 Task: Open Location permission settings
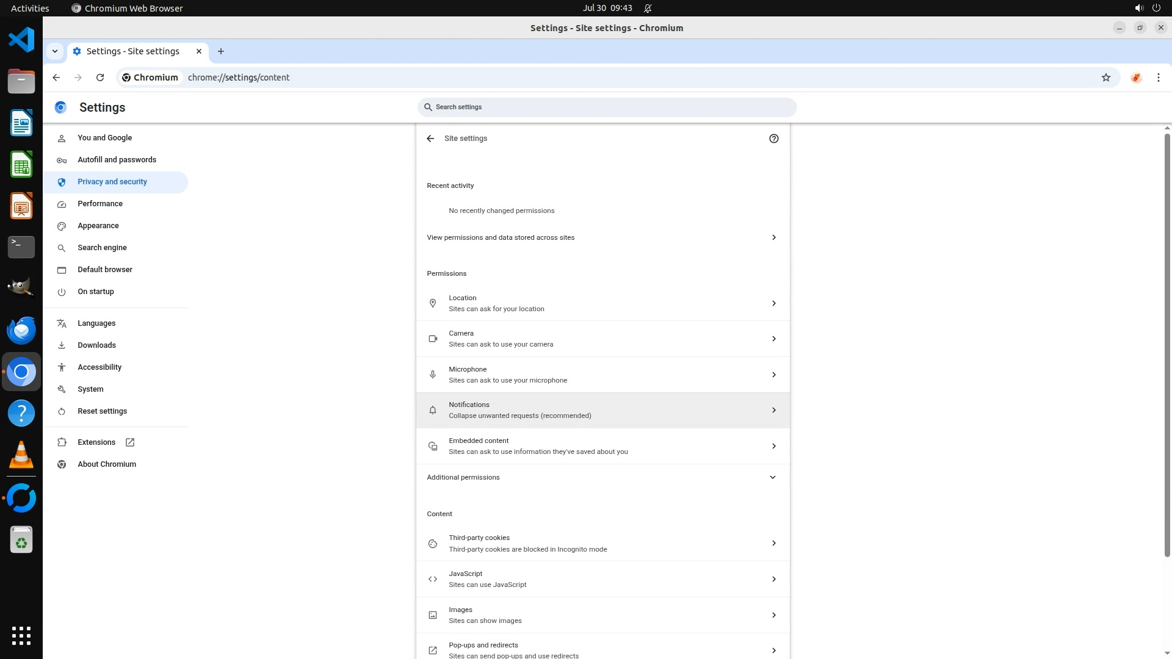tap(602, 303)
